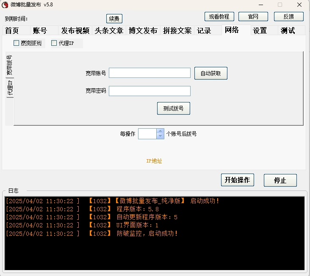Image resolution: width=310 pixels, height=276 pixels.
Task: Click log line 程序版本: 5.8
Action: [x=82, y=209]
